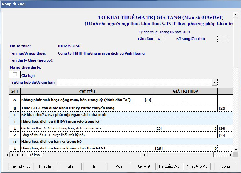Click the "Kết xuất XML" button

[x=169, y=166]
